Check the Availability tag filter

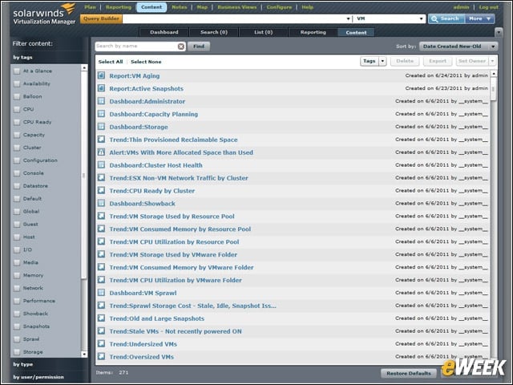point(17,83)
